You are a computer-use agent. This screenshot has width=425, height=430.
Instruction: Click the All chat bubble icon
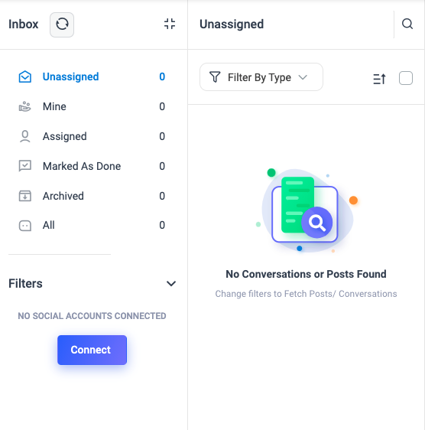[x=25, y=226]
